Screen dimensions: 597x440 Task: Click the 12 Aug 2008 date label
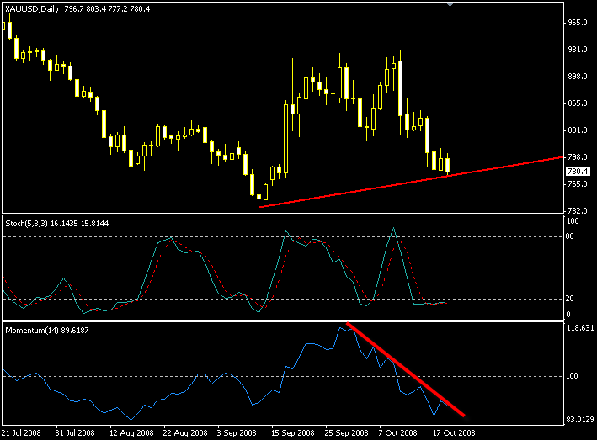tap(131, 432)
